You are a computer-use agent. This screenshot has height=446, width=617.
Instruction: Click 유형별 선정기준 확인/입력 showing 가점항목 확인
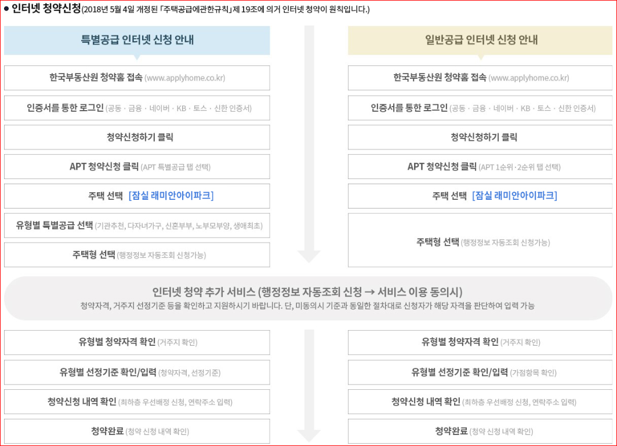(480, 372)
